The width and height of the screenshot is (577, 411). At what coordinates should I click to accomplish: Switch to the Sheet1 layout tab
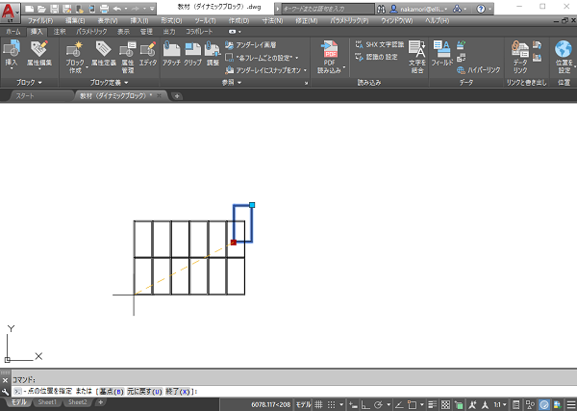(47, 402)
